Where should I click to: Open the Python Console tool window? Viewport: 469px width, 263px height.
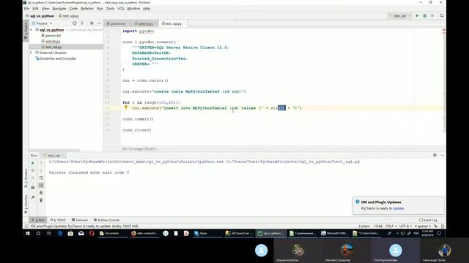tap(106, 220)
